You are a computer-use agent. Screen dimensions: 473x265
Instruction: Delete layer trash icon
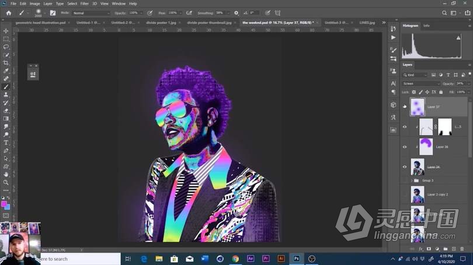(x=462, y=249)
